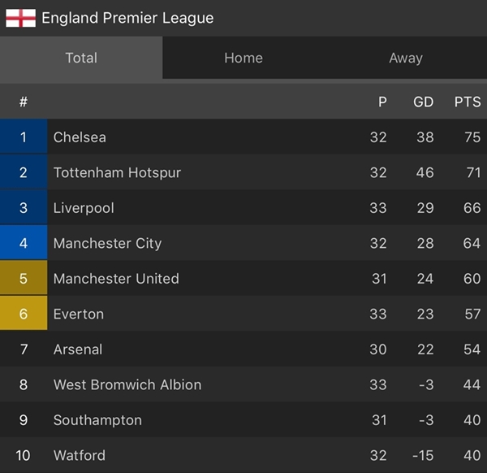487x473 pixels.
Task: Open Liverpool team row
Action: [x=243, y=208]
